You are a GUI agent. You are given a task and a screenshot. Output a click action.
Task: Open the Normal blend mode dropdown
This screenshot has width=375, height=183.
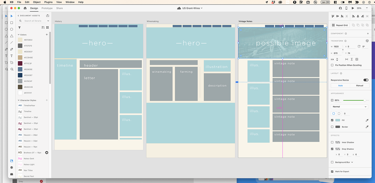click(x=349, y=106)
